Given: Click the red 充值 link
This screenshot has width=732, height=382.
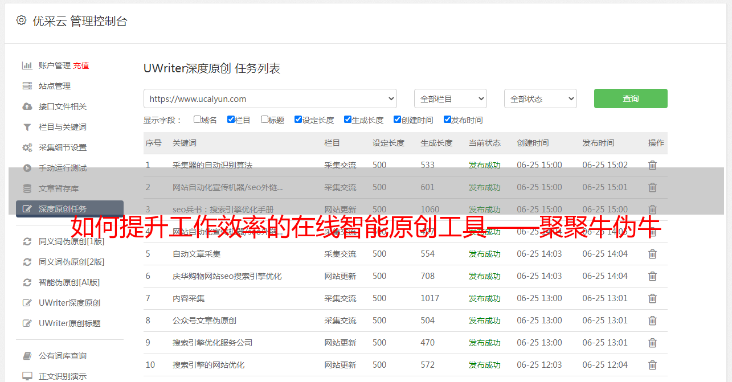Looking at the screenshot, I should click(81, 65).
